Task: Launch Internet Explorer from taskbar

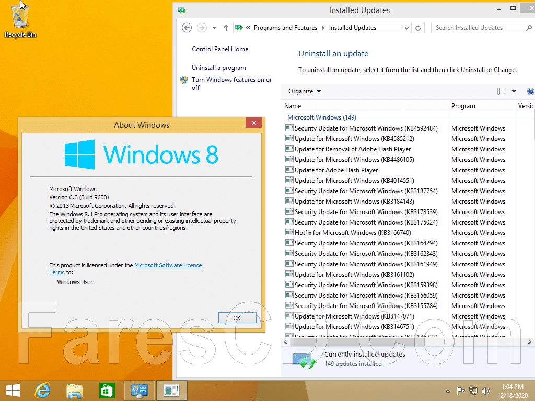Action: coord(43,391)
